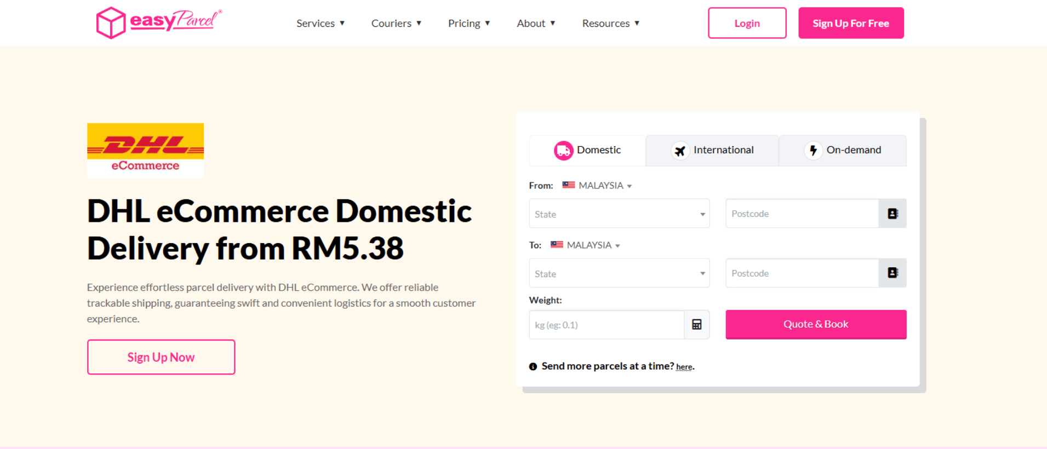
Task: Click the On-demand lightning bolt icon
Action: point(813,151)
